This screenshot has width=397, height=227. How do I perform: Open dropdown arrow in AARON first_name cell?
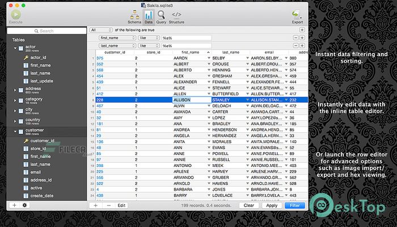coord(209,58)
